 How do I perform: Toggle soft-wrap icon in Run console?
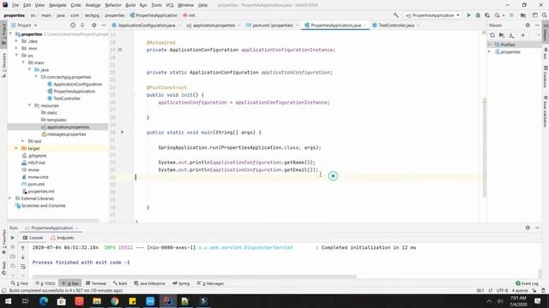click(23, 266)
